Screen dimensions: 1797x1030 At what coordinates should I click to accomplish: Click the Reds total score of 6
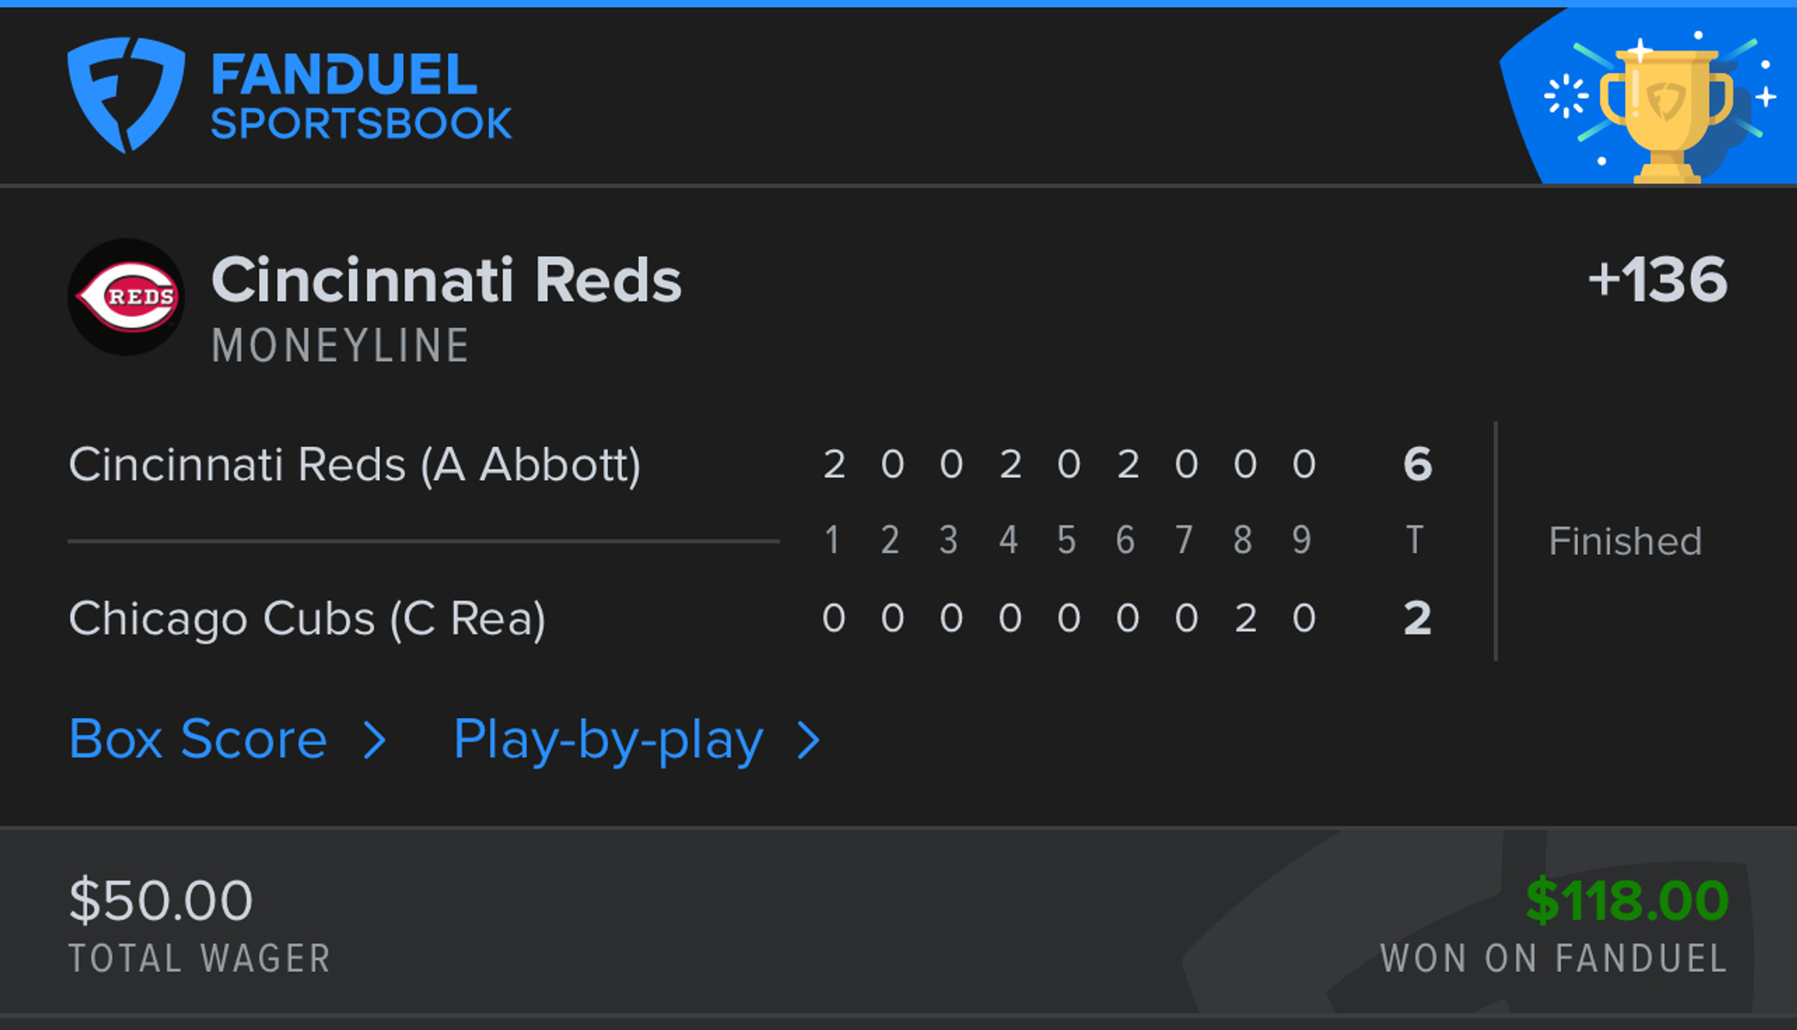click(1417, 464)
